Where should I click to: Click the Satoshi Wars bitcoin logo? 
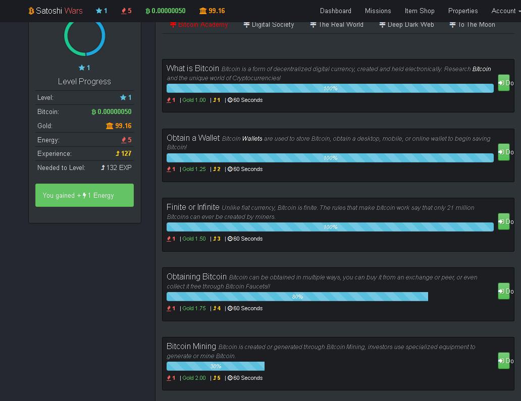click(x=31, y=11)
